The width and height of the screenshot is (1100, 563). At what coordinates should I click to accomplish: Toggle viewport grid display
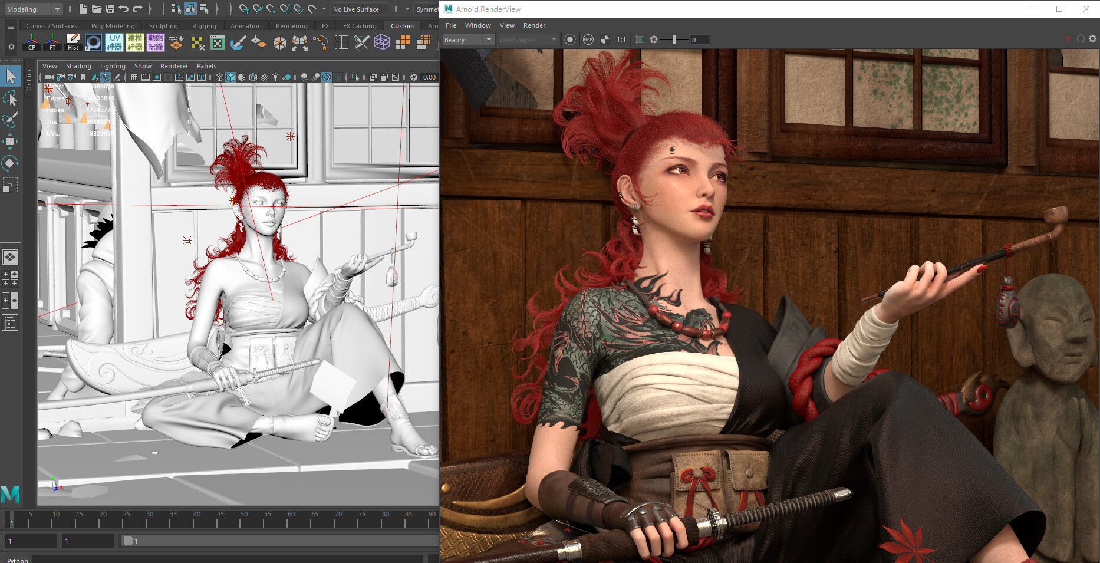point(134,77)
